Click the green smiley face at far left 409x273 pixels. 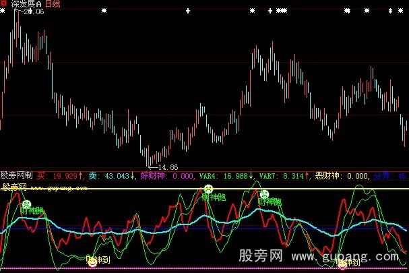pos(27,204)
